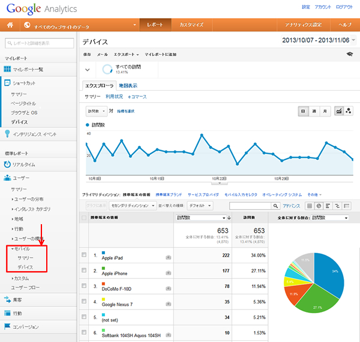Check the Apple iPad row checkbox
Image resolution: width=360 pixels, height=342 pixels.
click(84, 255)
